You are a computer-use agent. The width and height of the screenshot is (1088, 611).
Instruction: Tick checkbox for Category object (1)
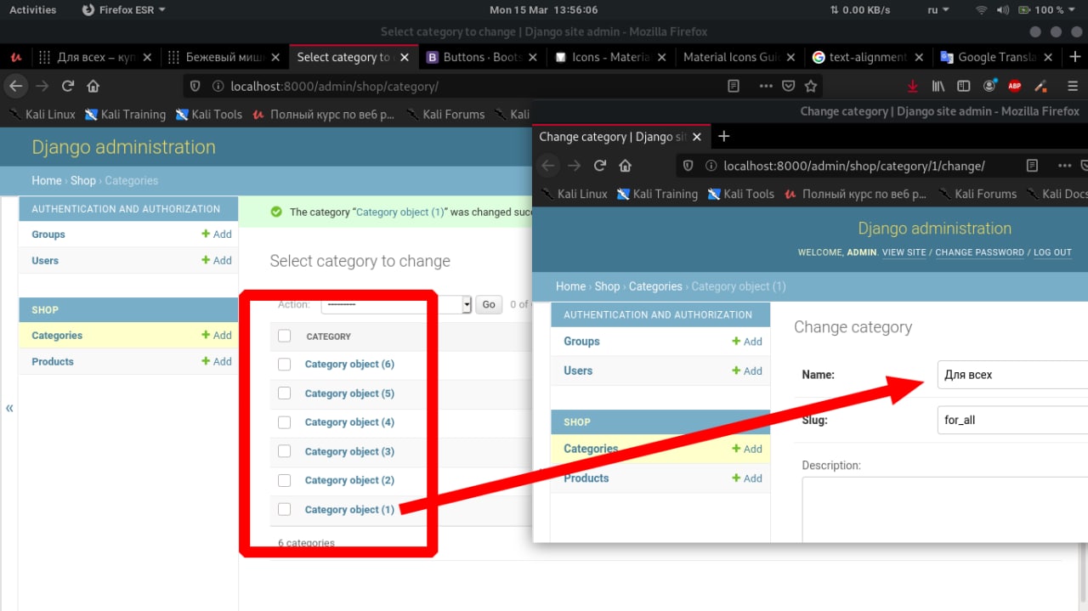[x=285, y=509]
